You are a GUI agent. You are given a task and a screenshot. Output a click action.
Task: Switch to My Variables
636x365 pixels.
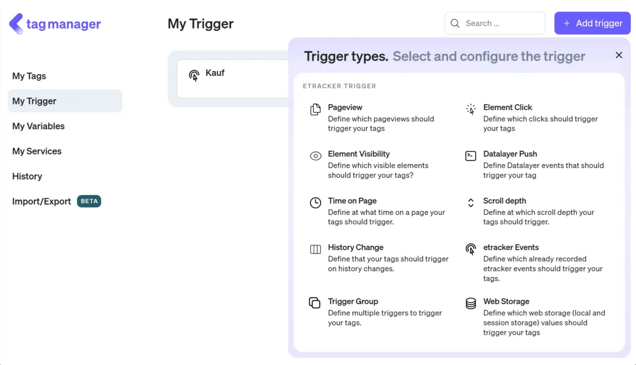pyautogui.click(x=38, y=126)
